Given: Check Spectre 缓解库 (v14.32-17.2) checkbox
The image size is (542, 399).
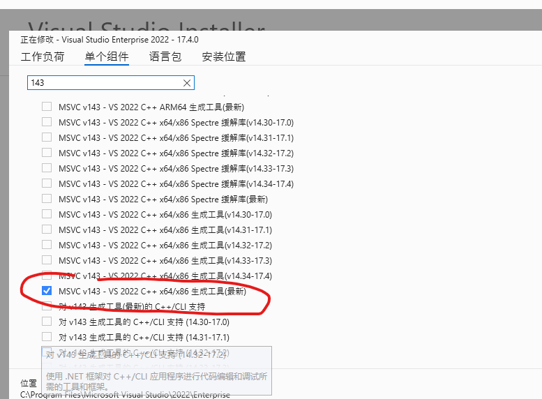Looking at the screenshot, I should (x=47, y=153).
